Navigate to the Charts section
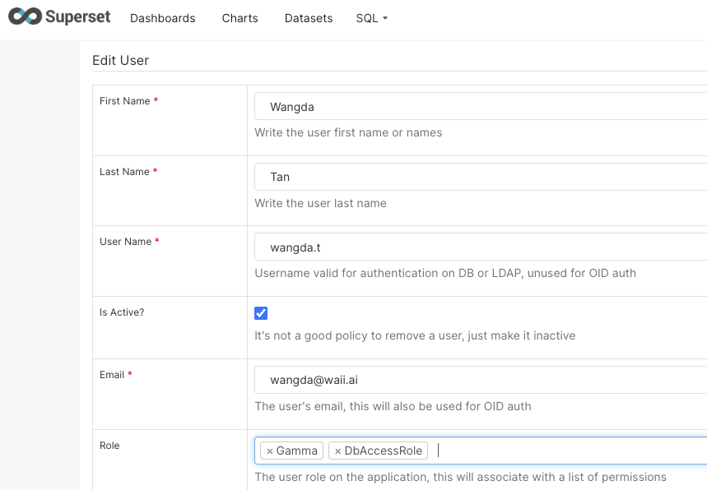 click(240, 17)
